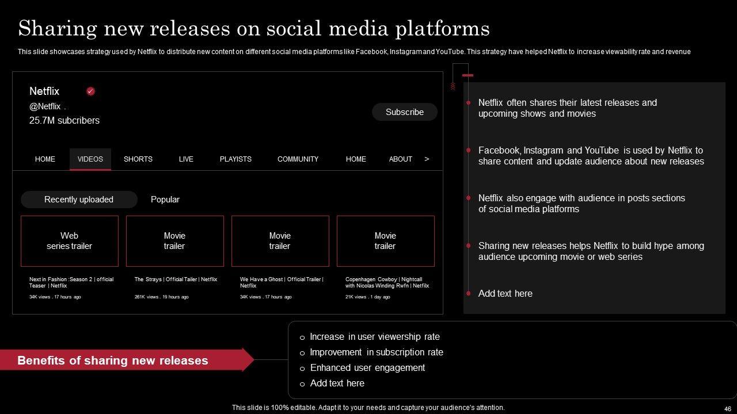Viewport: 737px width, 414px height.
Task: Click the 'Netflix often shares their latest releases' bullet
Action: (567, 108)
